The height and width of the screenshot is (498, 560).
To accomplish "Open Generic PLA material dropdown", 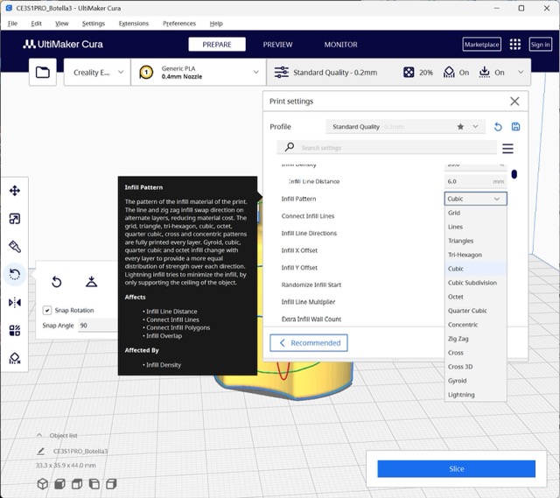I will click(x=199, y=73).
